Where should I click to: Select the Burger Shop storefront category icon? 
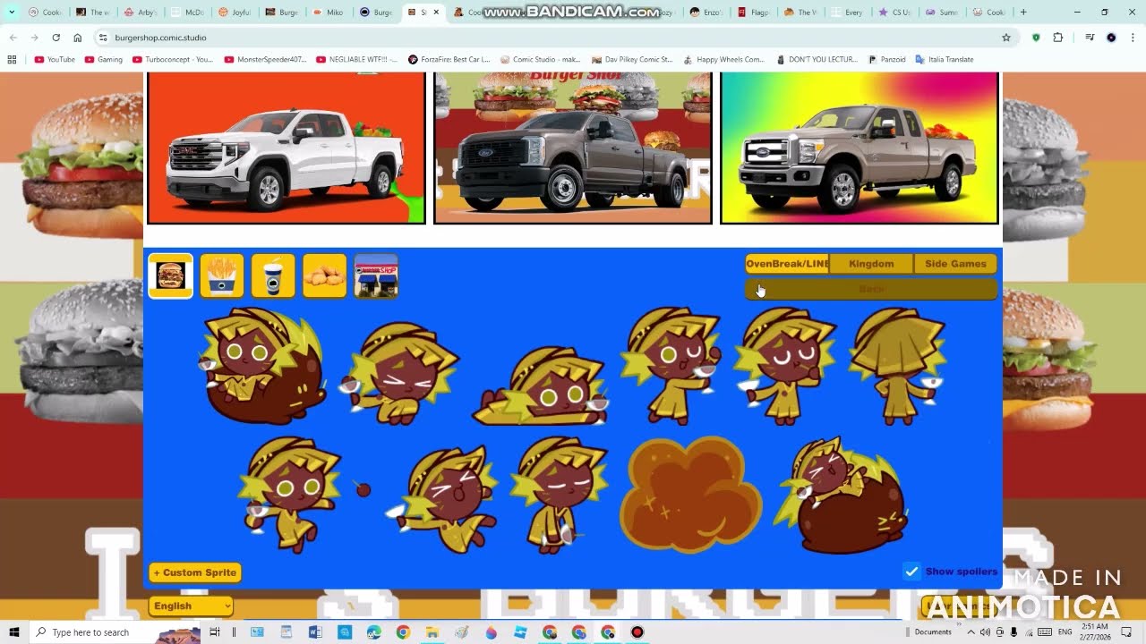pos(376,275)
